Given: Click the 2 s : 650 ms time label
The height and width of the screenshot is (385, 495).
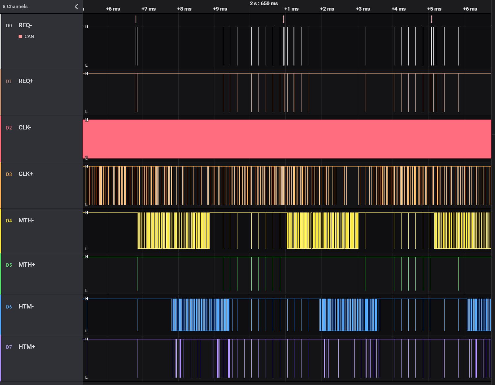Looking at the screenshot, I should click(x=264, y=3).
